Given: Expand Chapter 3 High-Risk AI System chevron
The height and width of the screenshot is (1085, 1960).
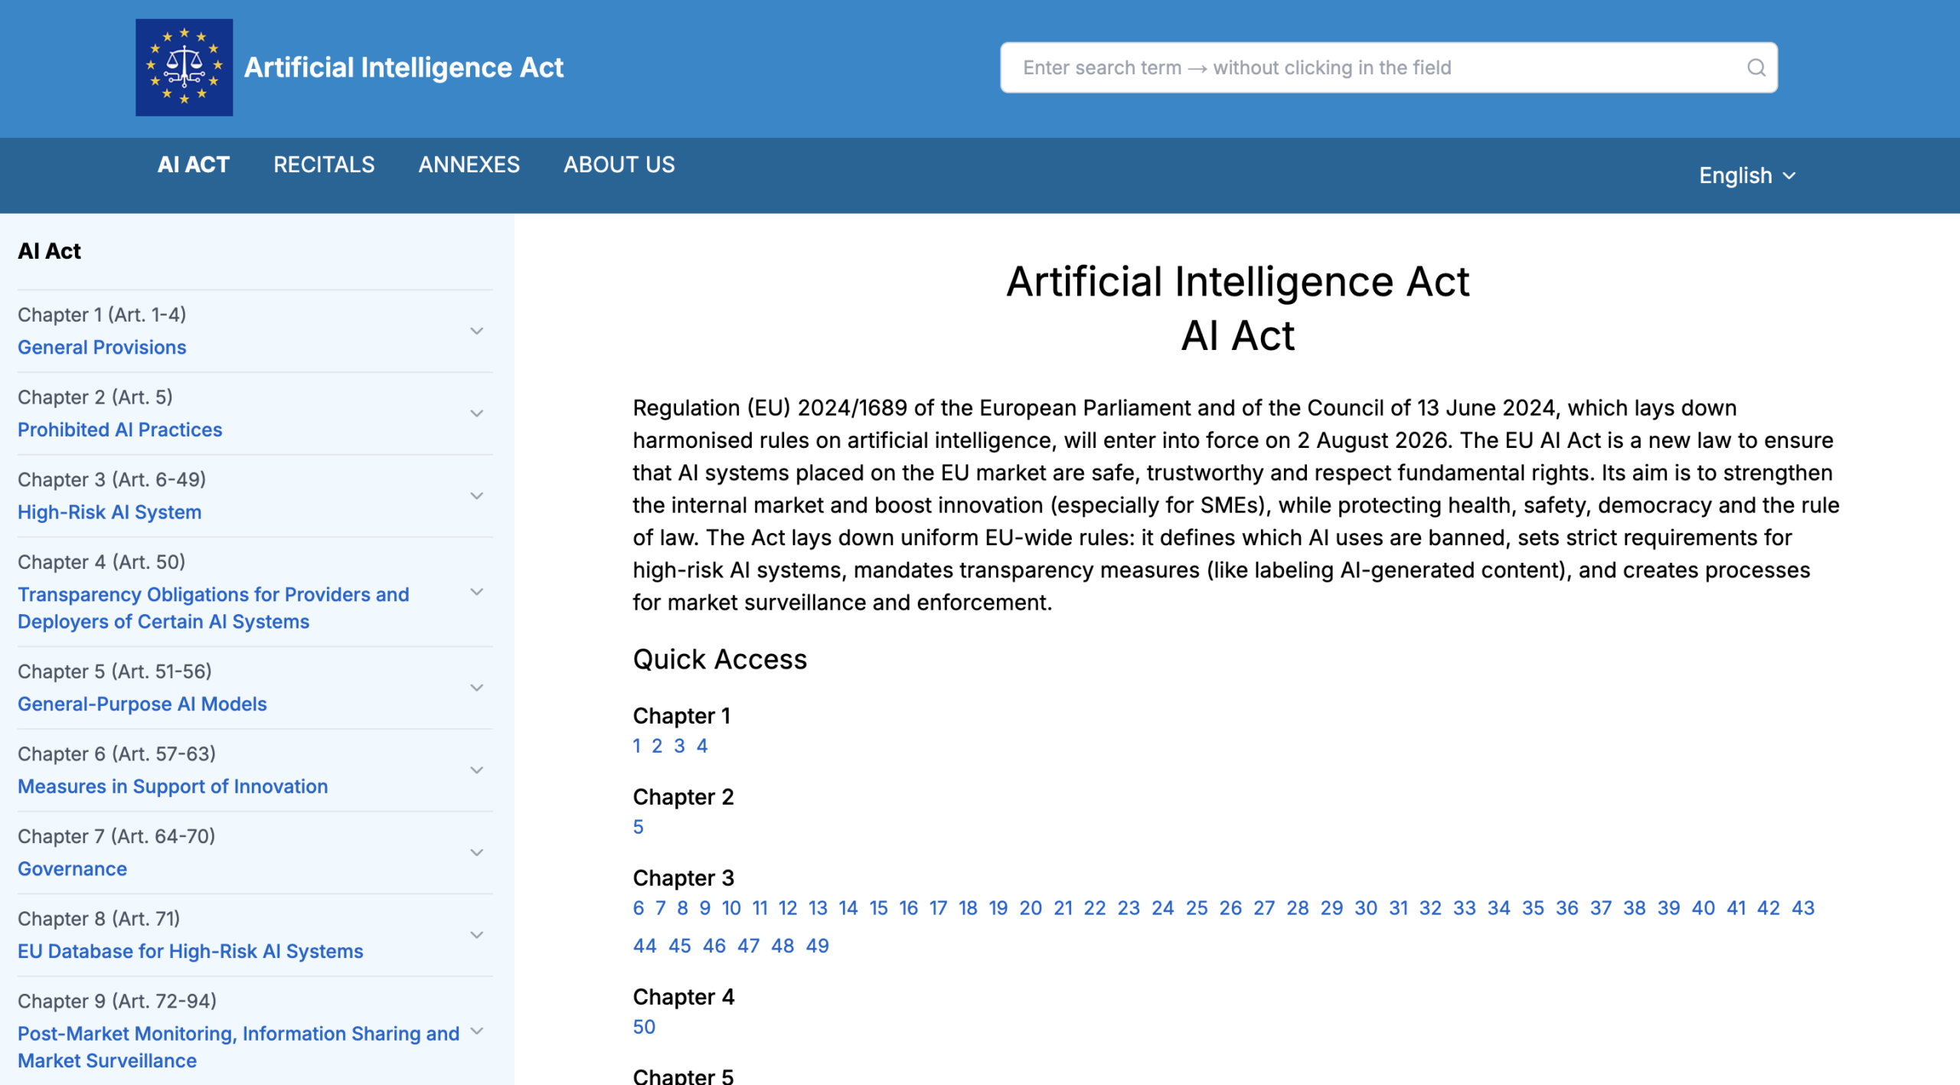Looking at the screenshot, I should pos(476,495).
